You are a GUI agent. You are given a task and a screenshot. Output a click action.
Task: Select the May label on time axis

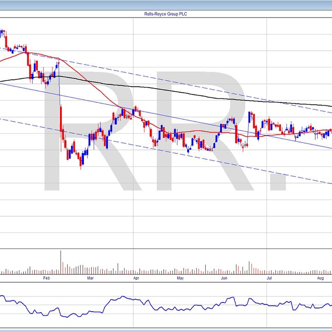point(180,279)
